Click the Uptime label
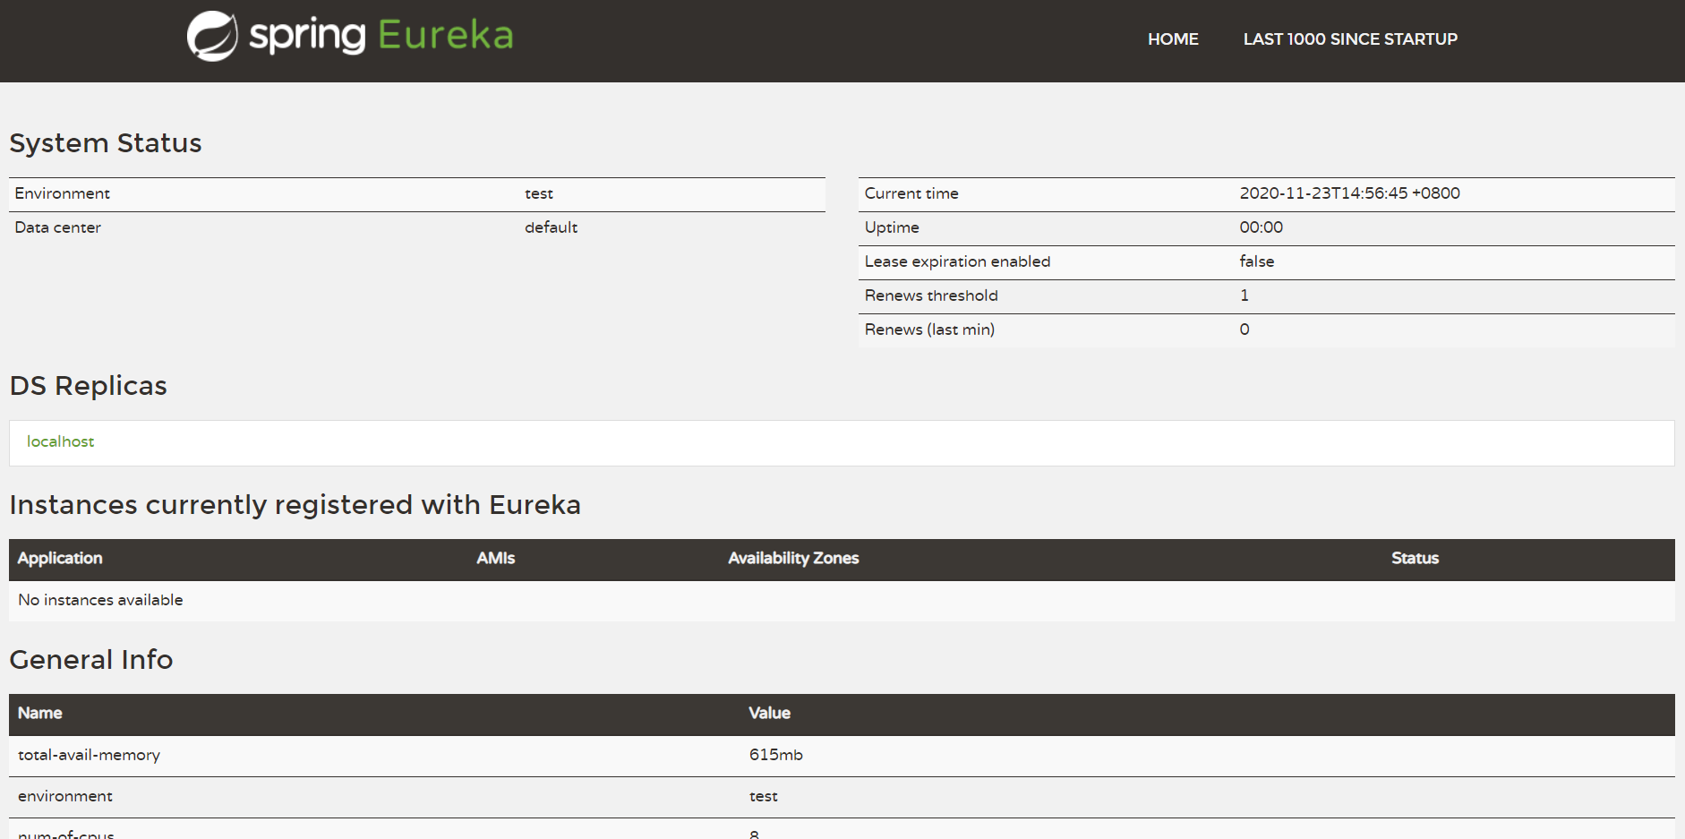The image size is (1685, 839). (892, 227)
